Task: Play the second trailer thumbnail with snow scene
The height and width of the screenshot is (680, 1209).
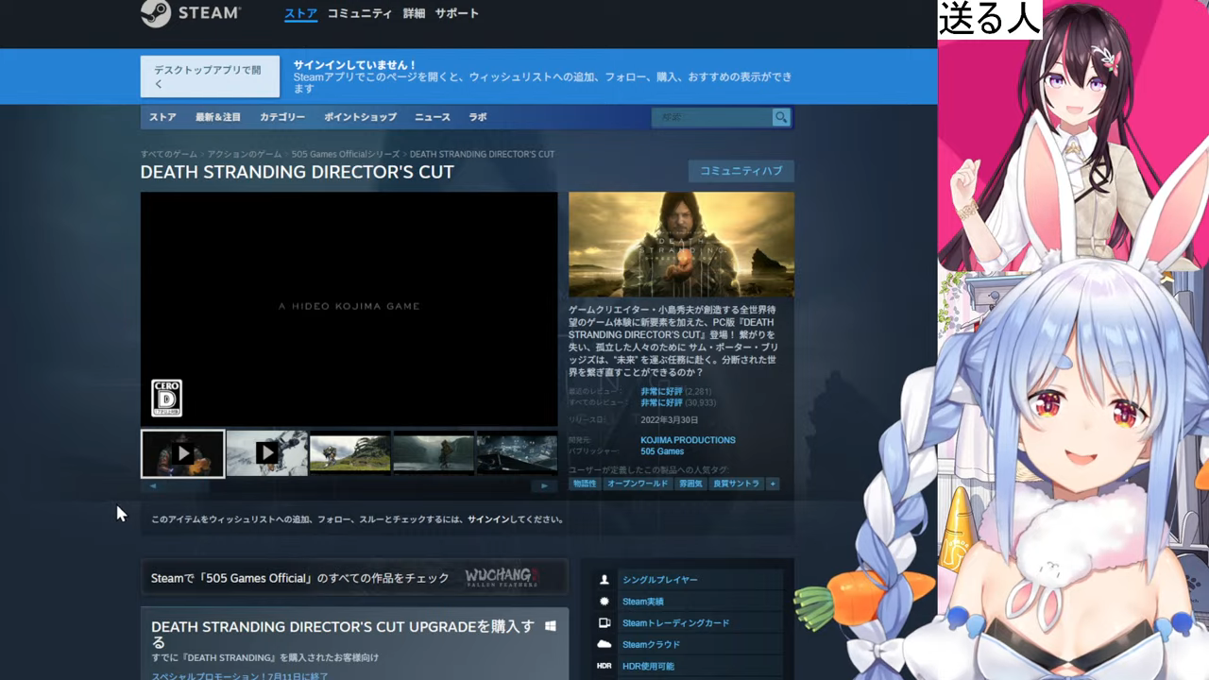Action: point(266,453)
